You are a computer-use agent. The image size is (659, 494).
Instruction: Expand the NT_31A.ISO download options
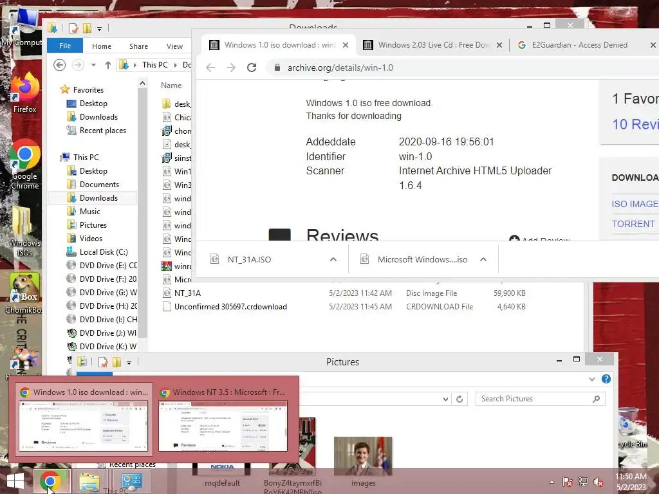pos(333,260)
